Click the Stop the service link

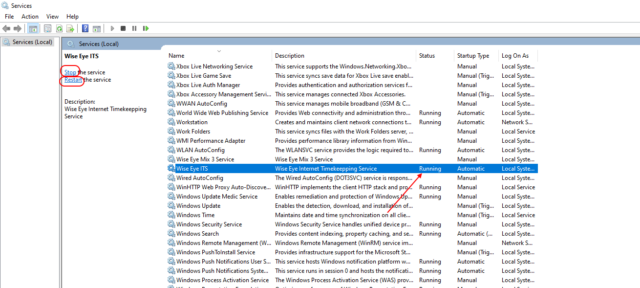(x=70, y=72)
